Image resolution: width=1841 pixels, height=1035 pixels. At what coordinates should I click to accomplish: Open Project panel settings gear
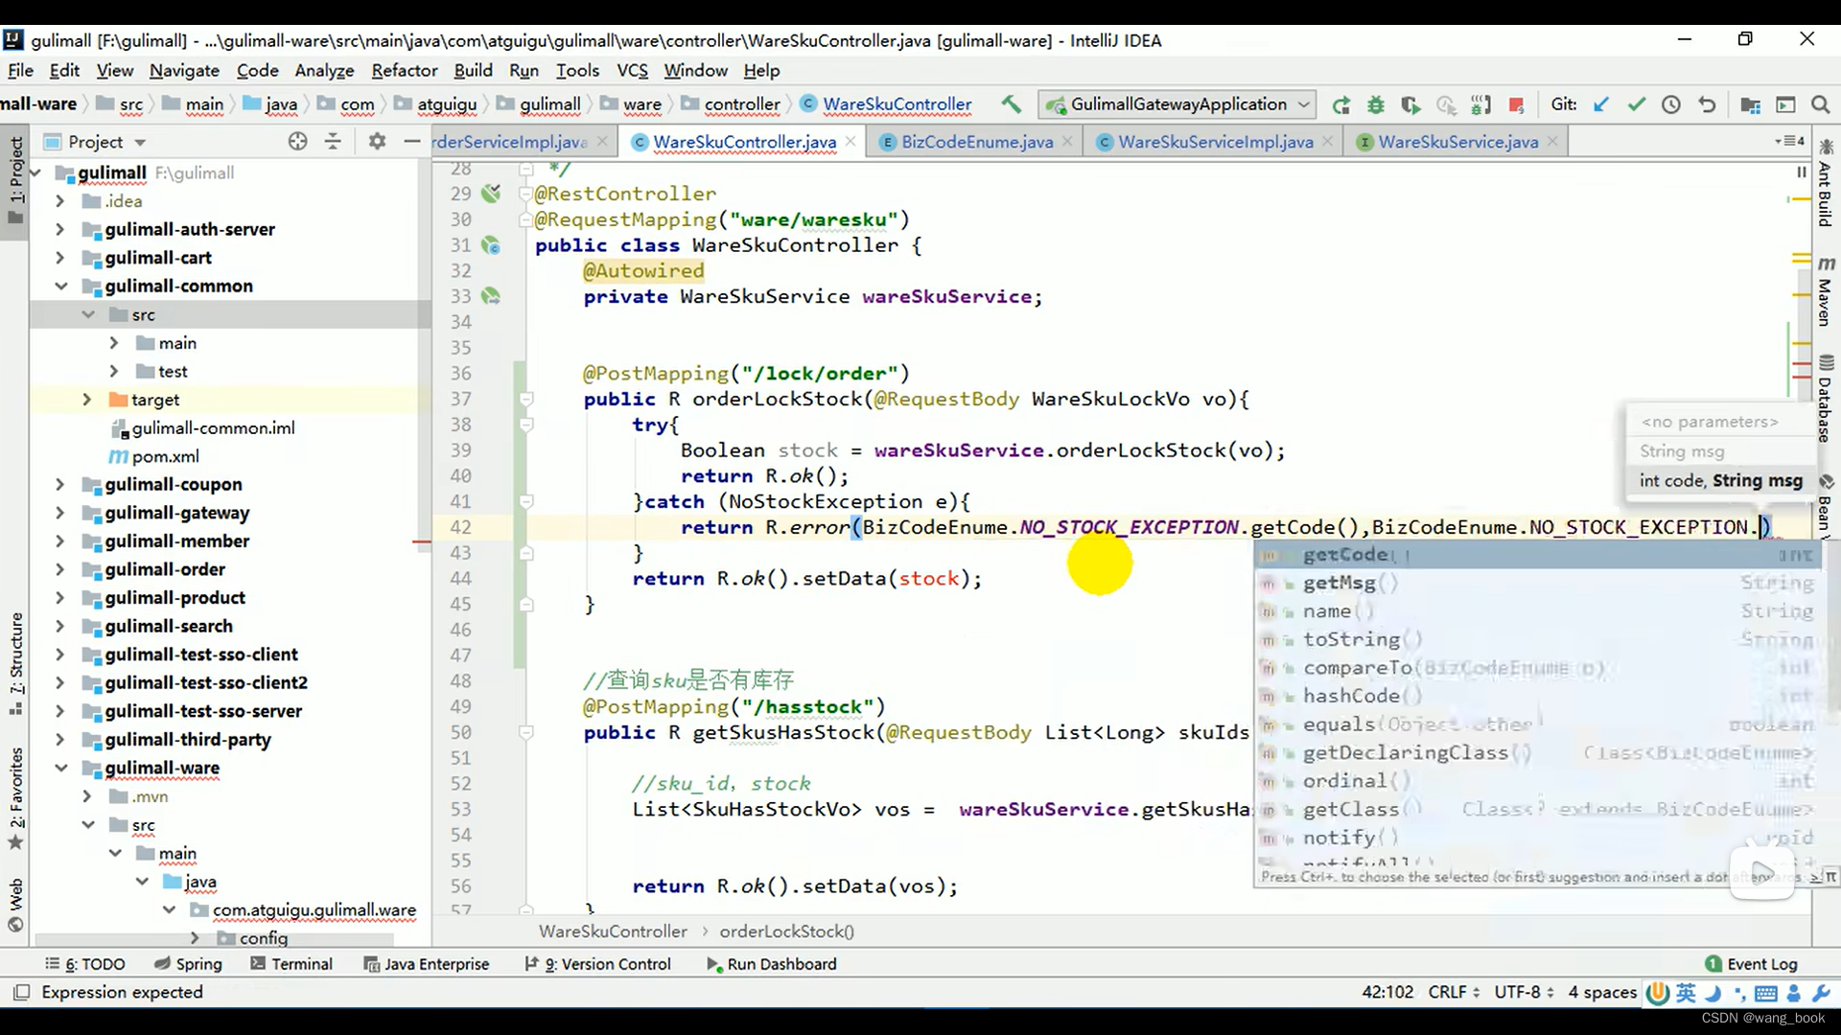(377, 142)
